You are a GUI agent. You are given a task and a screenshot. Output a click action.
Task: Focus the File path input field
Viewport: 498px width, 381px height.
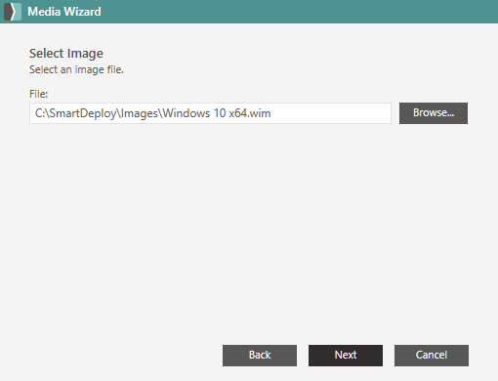[x=210, y=113]
